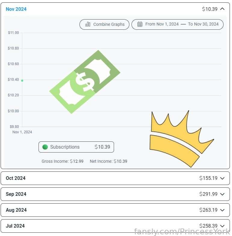
Task: Open the Sep 2024 earnings row
Action: tap(115, 194)
